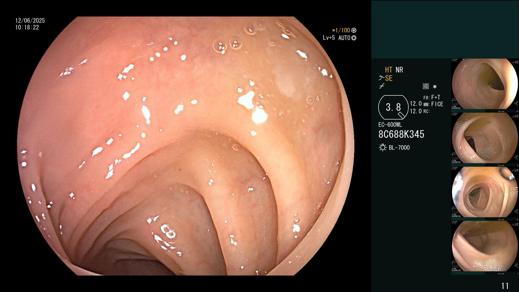
Task: Select the HT indicator
Action: point(389,70)
